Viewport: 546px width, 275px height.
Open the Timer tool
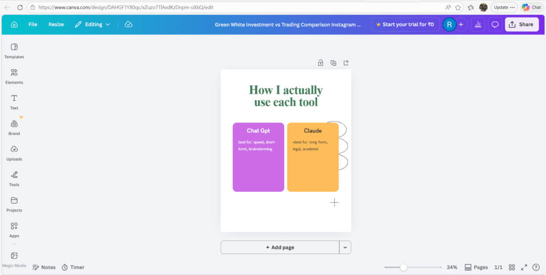pyautogui.click(x=73, y=268)
